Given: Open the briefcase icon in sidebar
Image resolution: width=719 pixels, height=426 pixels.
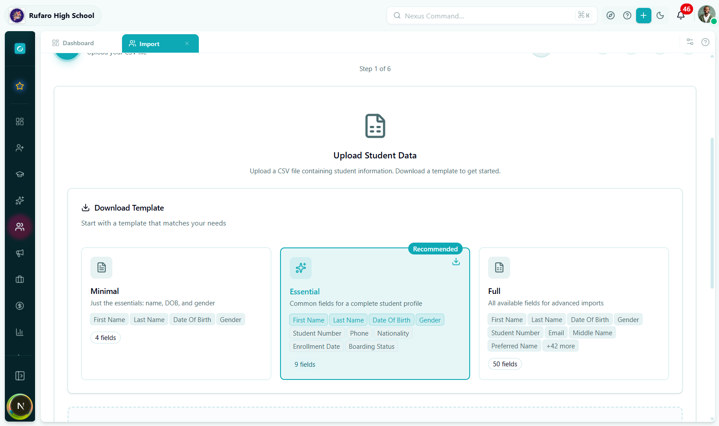Looking at the screenshot, I should tap(20, 279).
